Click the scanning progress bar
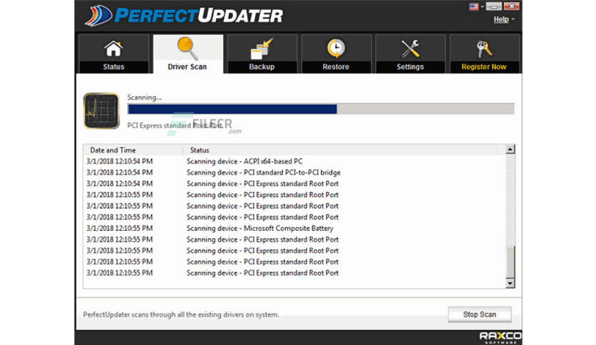 (321, 109)
